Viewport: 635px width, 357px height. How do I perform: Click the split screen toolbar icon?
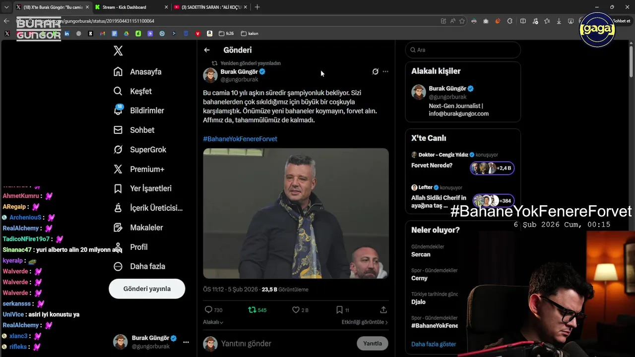pyautogui.click(x=523, y=21)
